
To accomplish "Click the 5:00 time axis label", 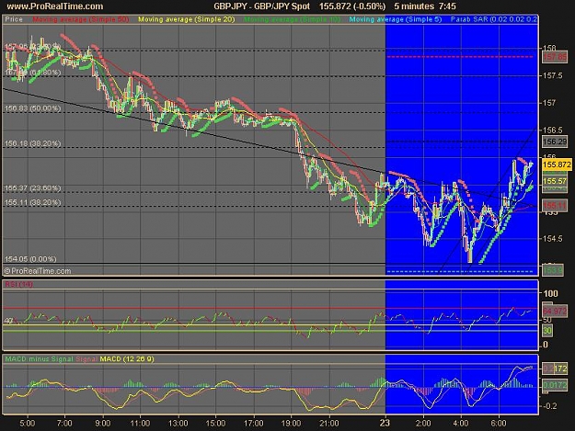I will pyautogui.click(x=27, y=424).
